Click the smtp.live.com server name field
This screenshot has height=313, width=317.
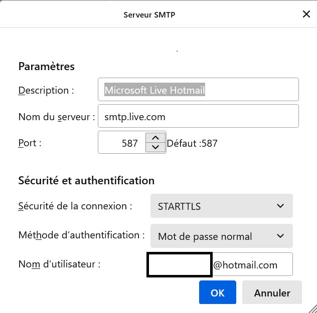198,116
